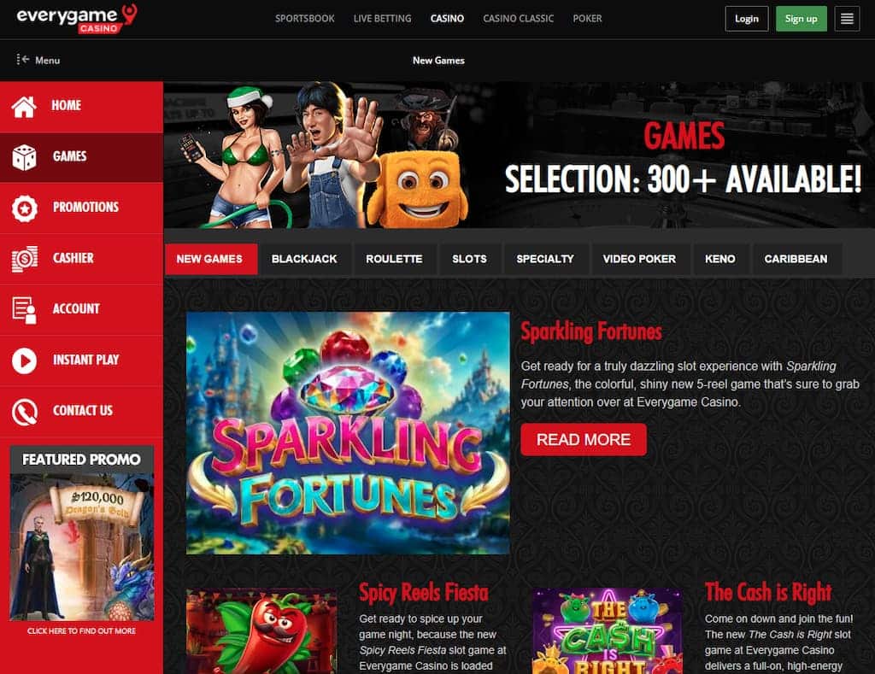Image resolution: width=875 pixels, height=674 pixels.
Task: Click the Spicy Reels Fiesta title link
Action: coord(424,592)
